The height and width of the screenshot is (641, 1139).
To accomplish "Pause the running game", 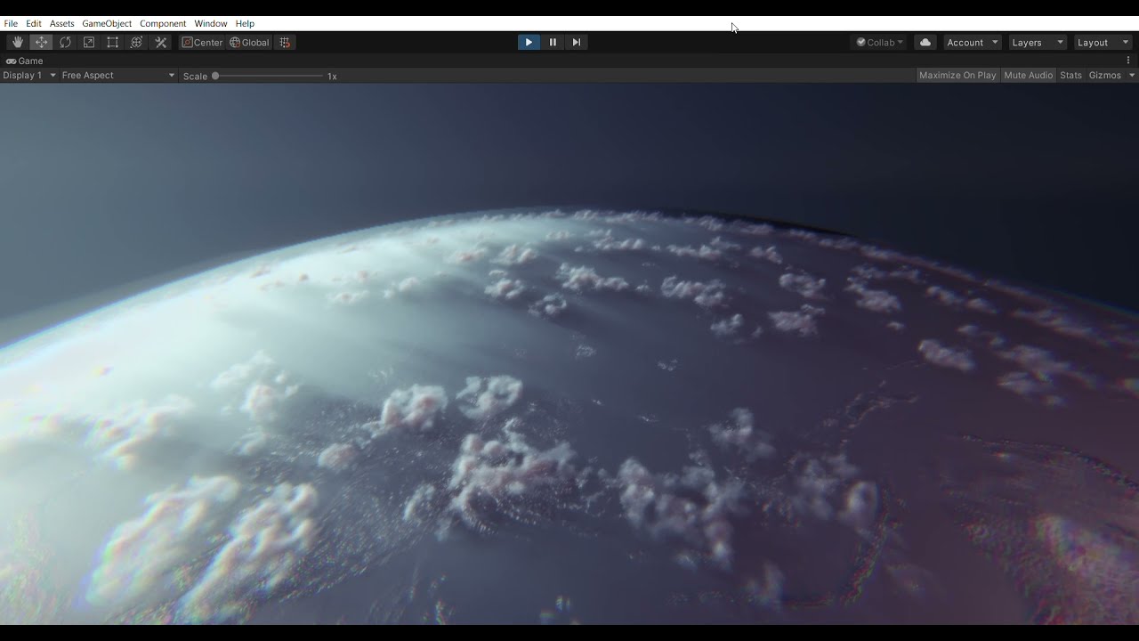I will pos(553,43).
